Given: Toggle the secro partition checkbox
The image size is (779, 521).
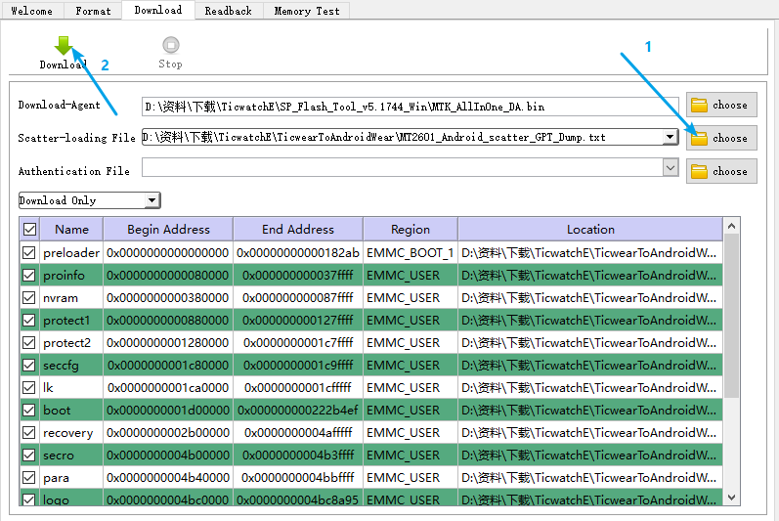Looking at the screenshot, I should (x=28, y=455).
